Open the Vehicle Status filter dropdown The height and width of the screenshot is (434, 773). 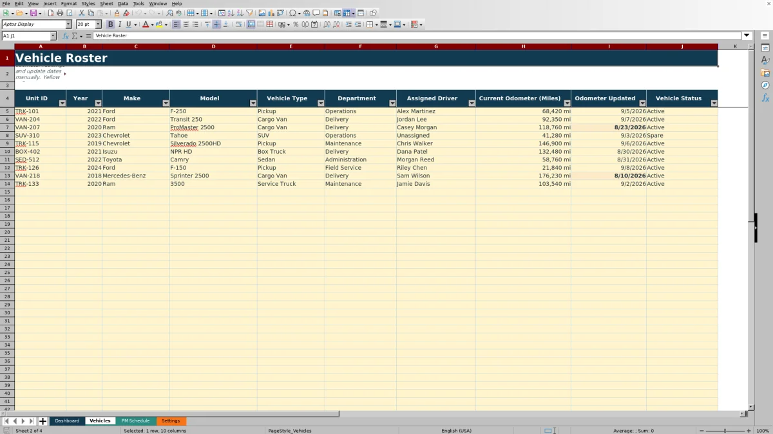(x=714, y=103)
